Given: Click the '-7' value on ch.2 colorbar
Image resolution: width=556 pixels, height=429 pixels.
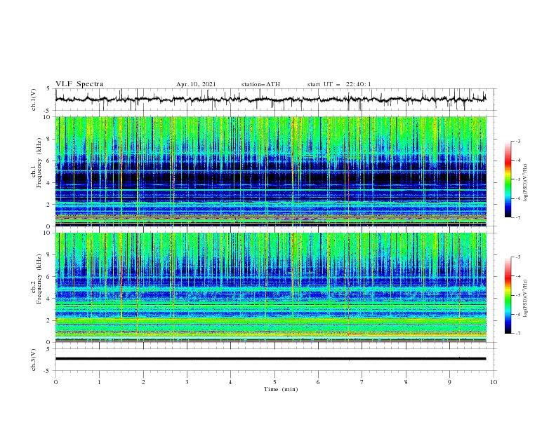Looking at the screenshot, I should click(x=517, y=334).
